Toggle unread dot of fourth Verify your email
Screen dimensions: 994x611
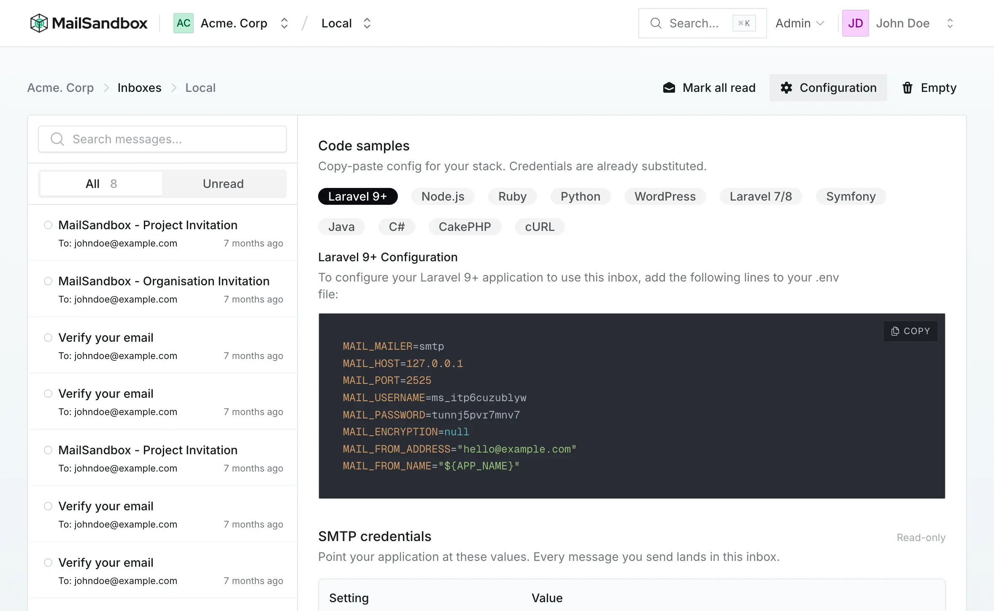[48, 563]
